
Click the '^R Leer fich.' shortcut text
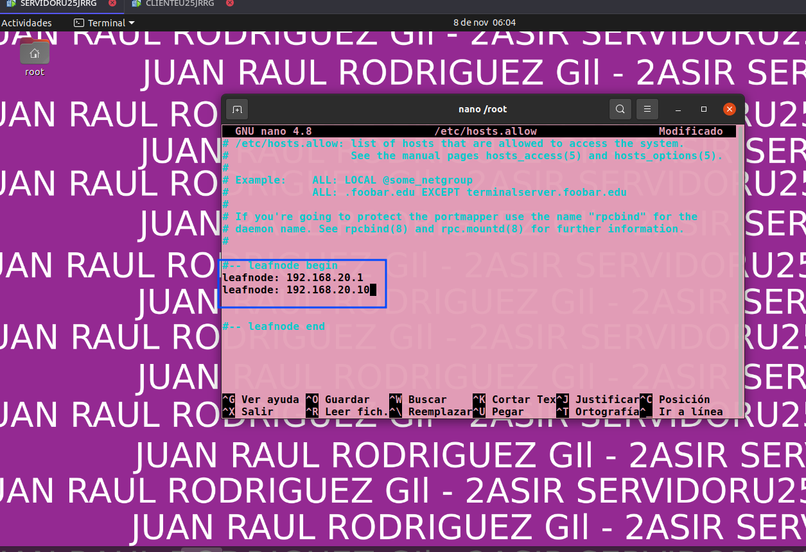pos(347,412)
